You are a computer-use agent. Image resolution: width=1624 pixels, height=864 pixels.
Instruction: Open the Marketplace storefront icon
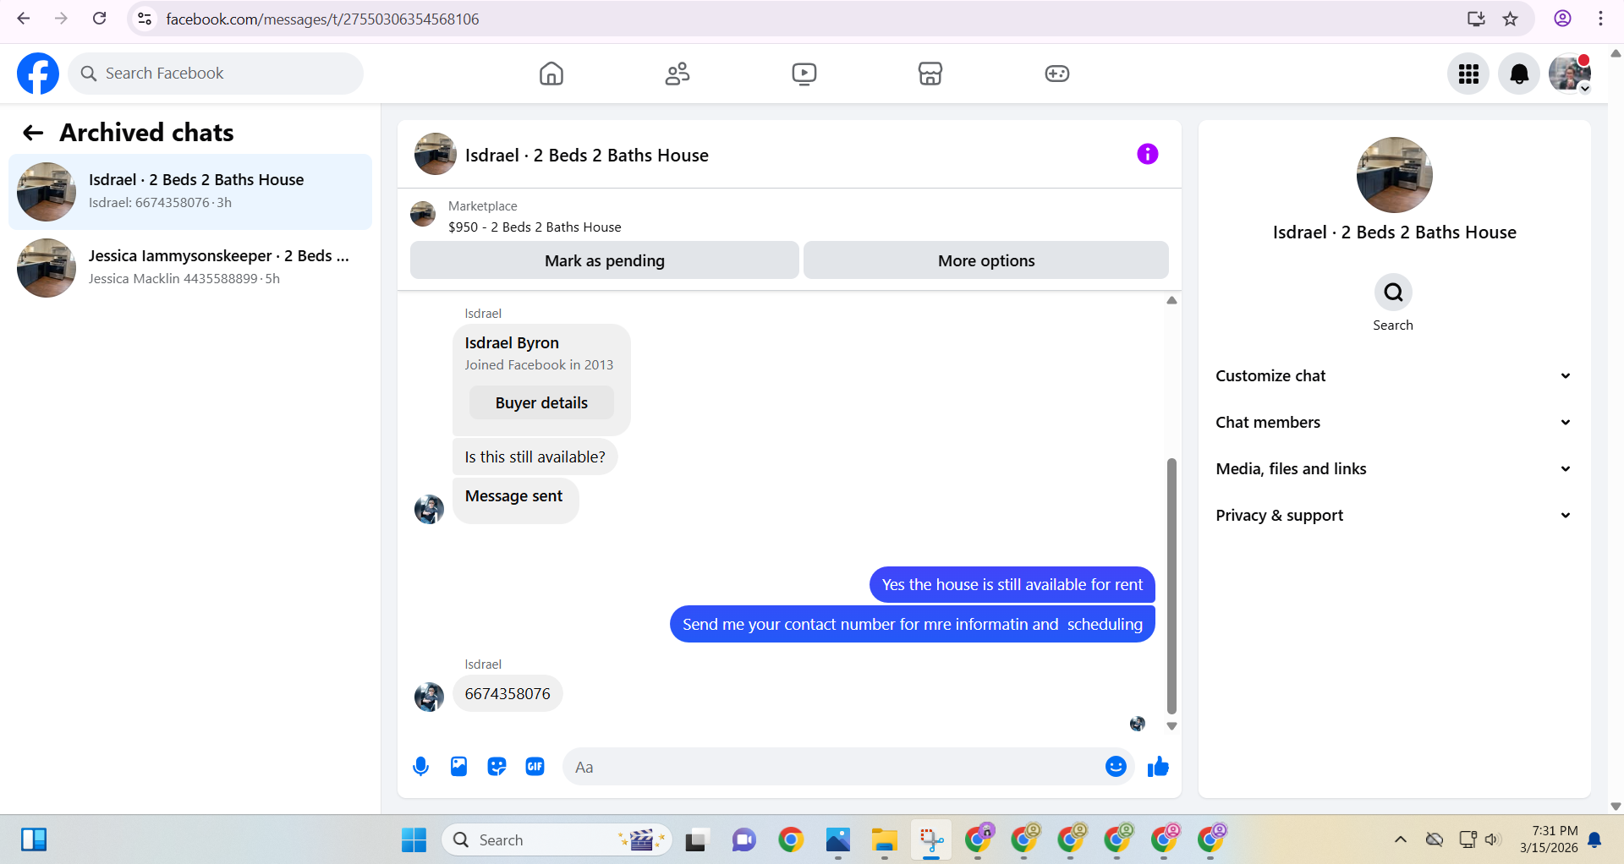930,74
